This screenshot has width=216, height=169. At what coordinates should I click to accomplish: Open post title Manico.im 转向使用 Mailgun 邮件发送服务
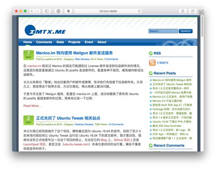(x=74, y=53)
